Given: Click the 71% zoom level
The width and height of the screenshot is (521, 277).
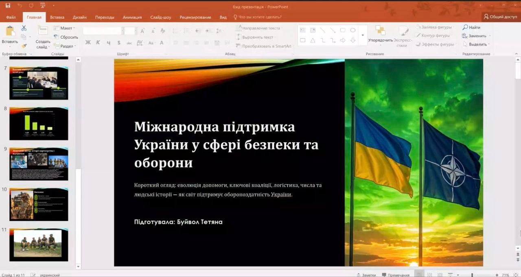Looking at the screenshot, I should pos(506,275).
